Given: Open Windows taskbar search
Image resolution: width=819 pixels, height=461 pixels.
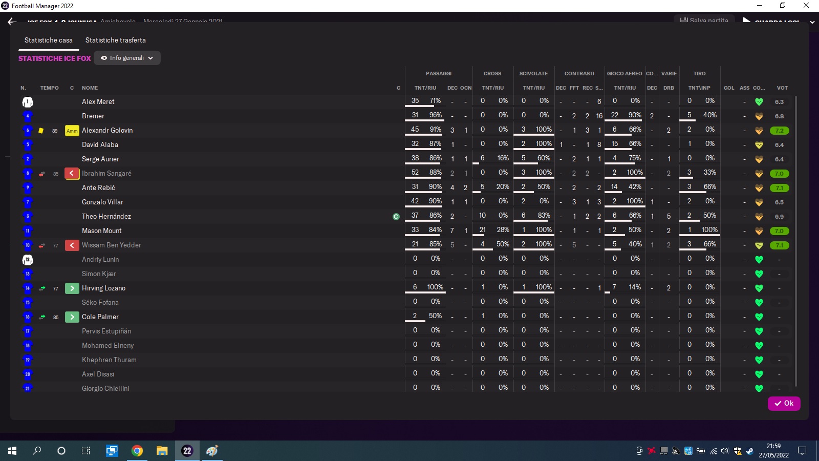Looking at the screenshot, I should [x=37, y=451].
